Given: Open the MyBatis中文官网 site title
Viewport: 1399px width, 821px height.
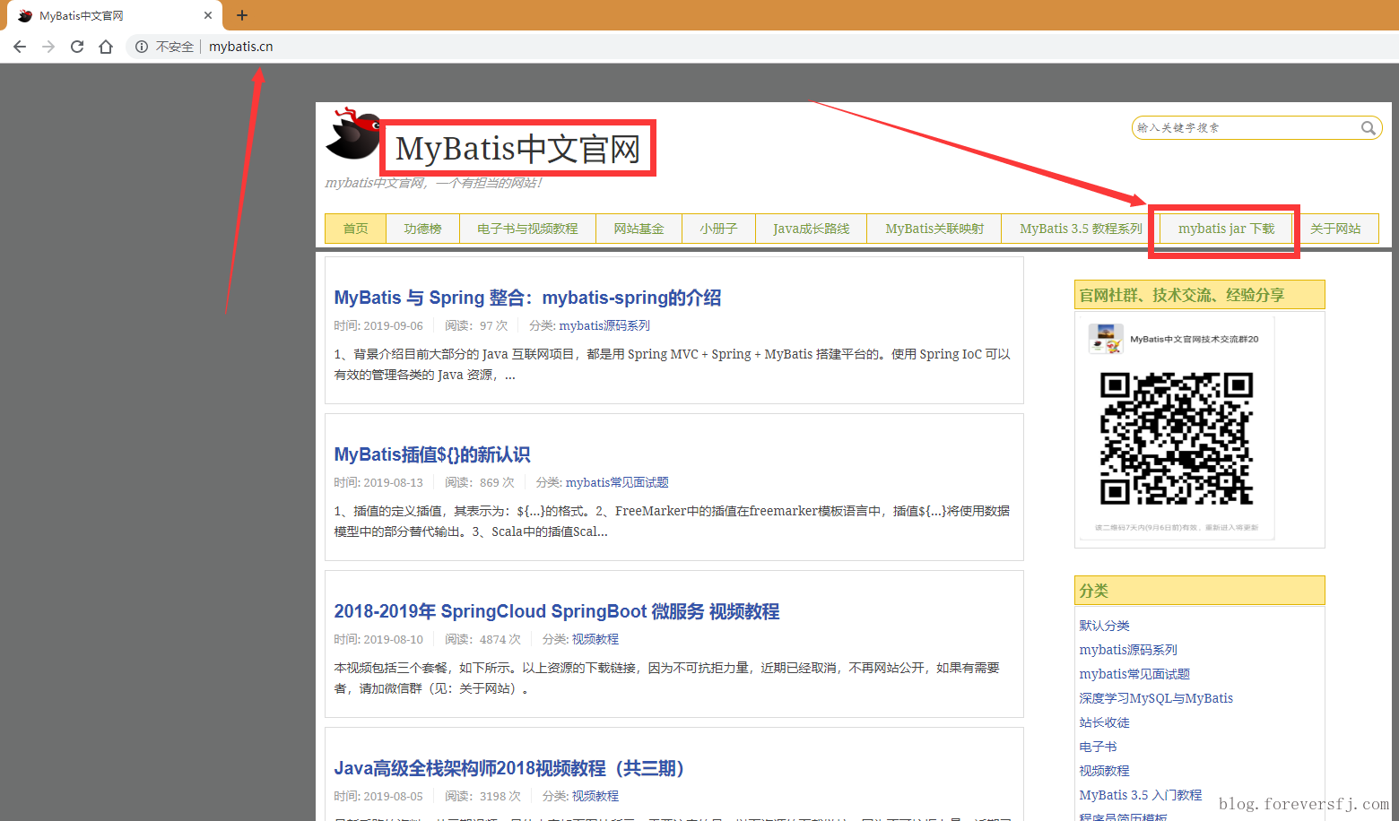Looking at the screenshot, I should click(518, 149).
